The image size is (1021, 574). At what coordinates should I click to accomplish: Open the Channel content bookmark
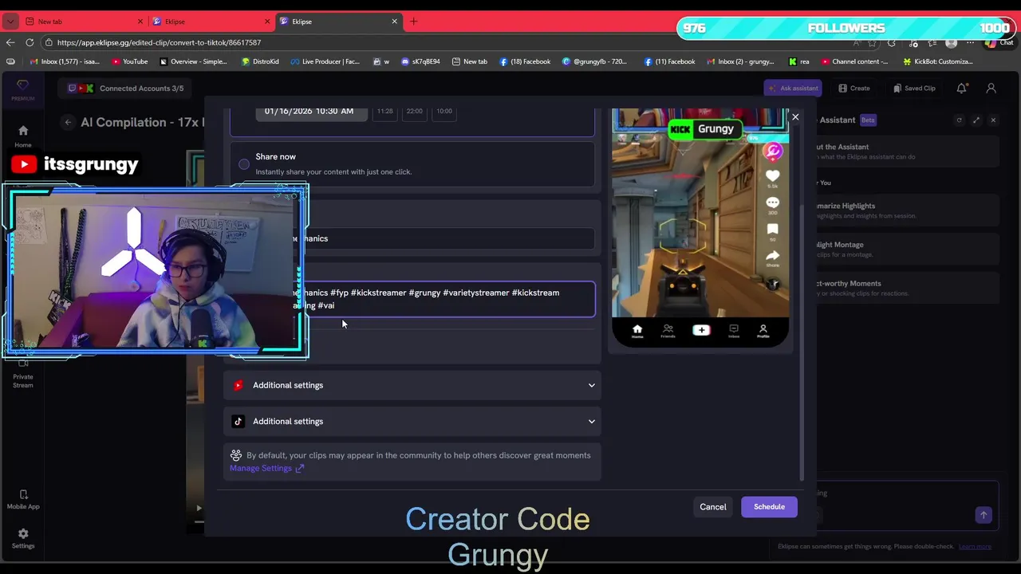(854, 61)
